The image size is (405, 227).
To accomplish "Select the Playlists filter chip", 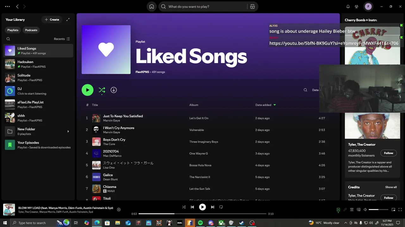I will [x=13, y=30].
